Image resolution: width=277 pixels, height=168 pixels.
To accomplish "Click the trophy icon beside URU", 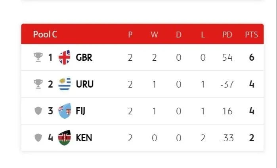I will [x=38, y=84].
